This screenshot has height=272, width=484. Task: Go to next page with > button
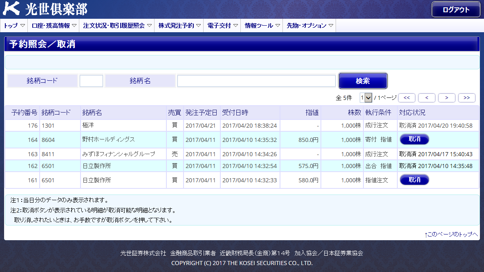point(447,97)
